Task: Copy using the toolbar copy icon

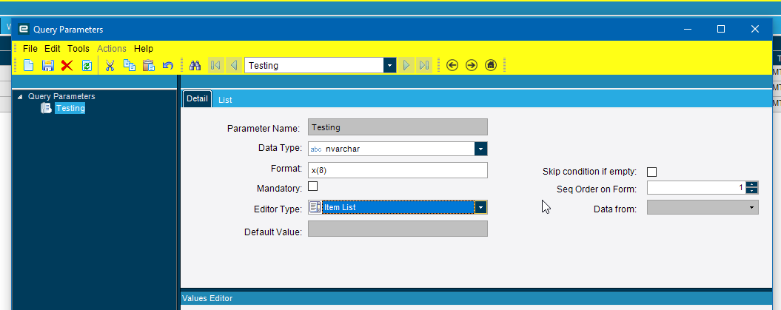Action: click(130, 65)
